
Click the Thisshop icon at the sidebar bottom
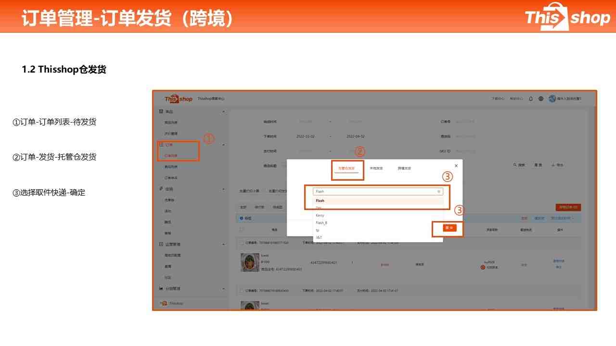coord(164,303)
